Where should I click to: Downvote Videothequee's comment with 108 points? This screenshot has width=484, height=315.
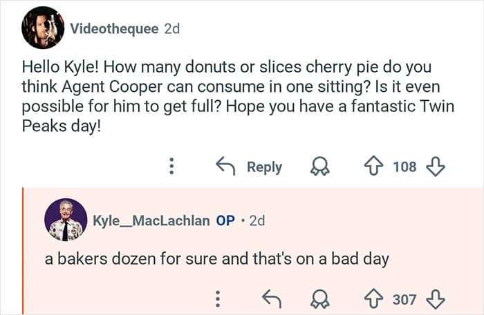click(435, 166)
